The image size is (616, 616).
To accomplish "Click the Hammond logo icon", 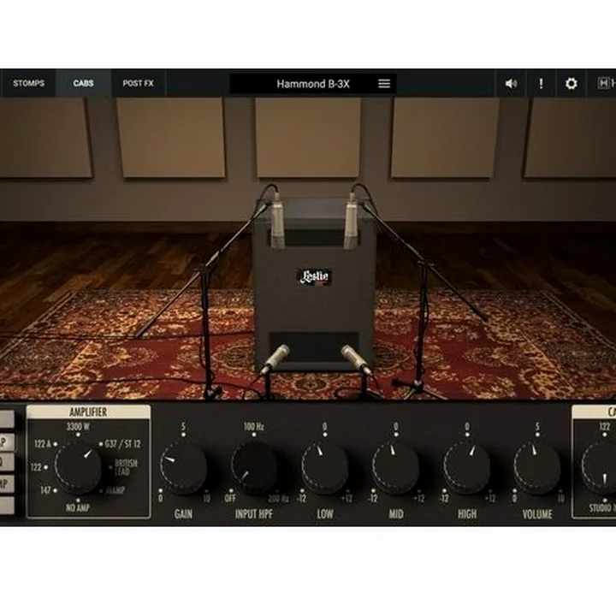I will tap(603, 83).
